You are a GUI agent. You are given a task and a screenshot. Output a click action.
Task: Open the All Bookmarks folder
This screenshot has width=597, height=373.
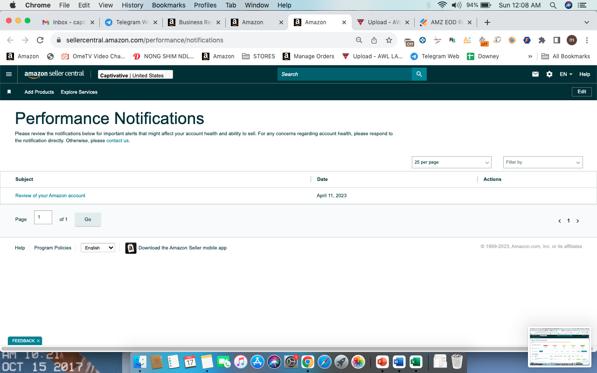click(x=566, y=56)
